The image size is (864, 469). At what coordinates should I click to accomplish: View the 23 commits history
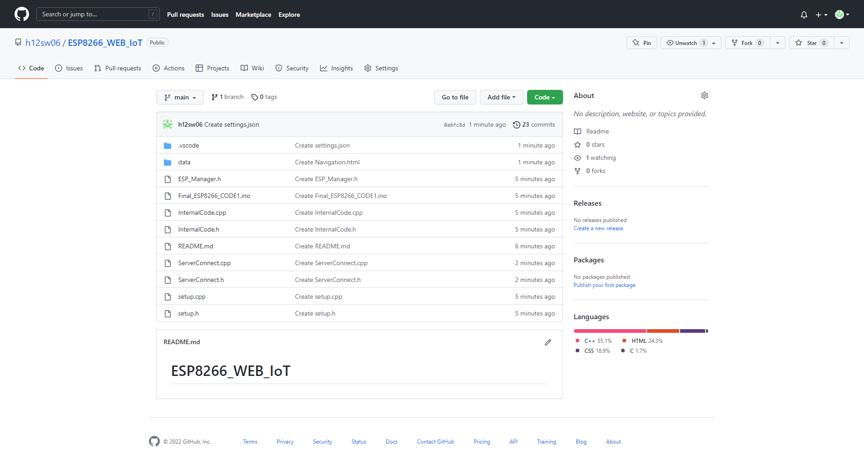534,124
